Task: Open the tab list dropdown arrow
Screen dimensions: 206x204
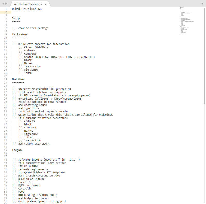Action: pos(202,4)
